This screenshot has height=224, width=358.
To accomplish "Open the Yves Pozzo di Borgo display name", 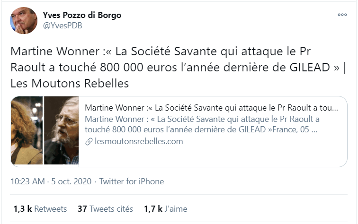I will (x=82, y=15).
